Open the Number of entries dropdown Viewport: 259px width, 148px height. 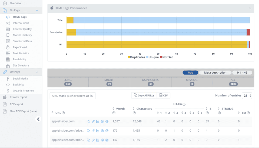coord(247,96)
